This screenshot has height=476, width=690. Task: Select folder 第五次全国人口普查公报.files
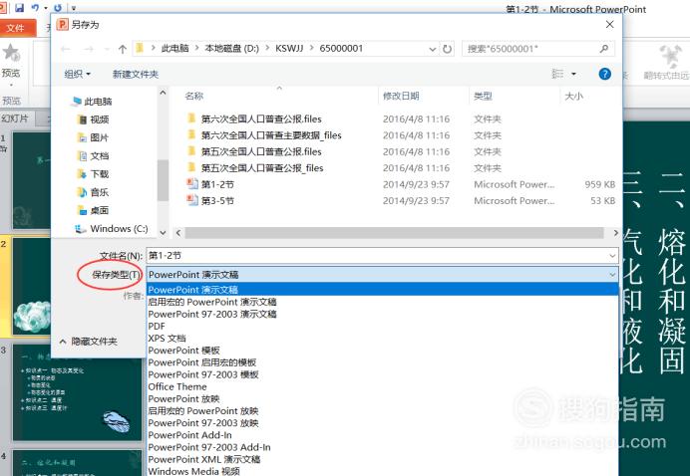tap(261, 151)
